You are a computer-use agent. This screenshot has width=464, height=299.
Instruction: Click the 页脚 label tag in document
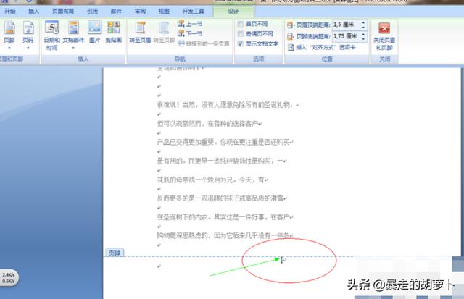click(x=115, y=253)
